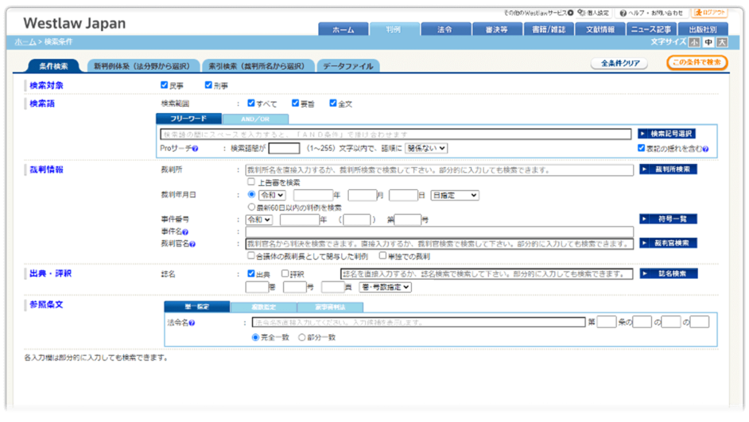Select large font size 大 icon
749x422 pixels.
pyautogui.click(x=722, y=42)
